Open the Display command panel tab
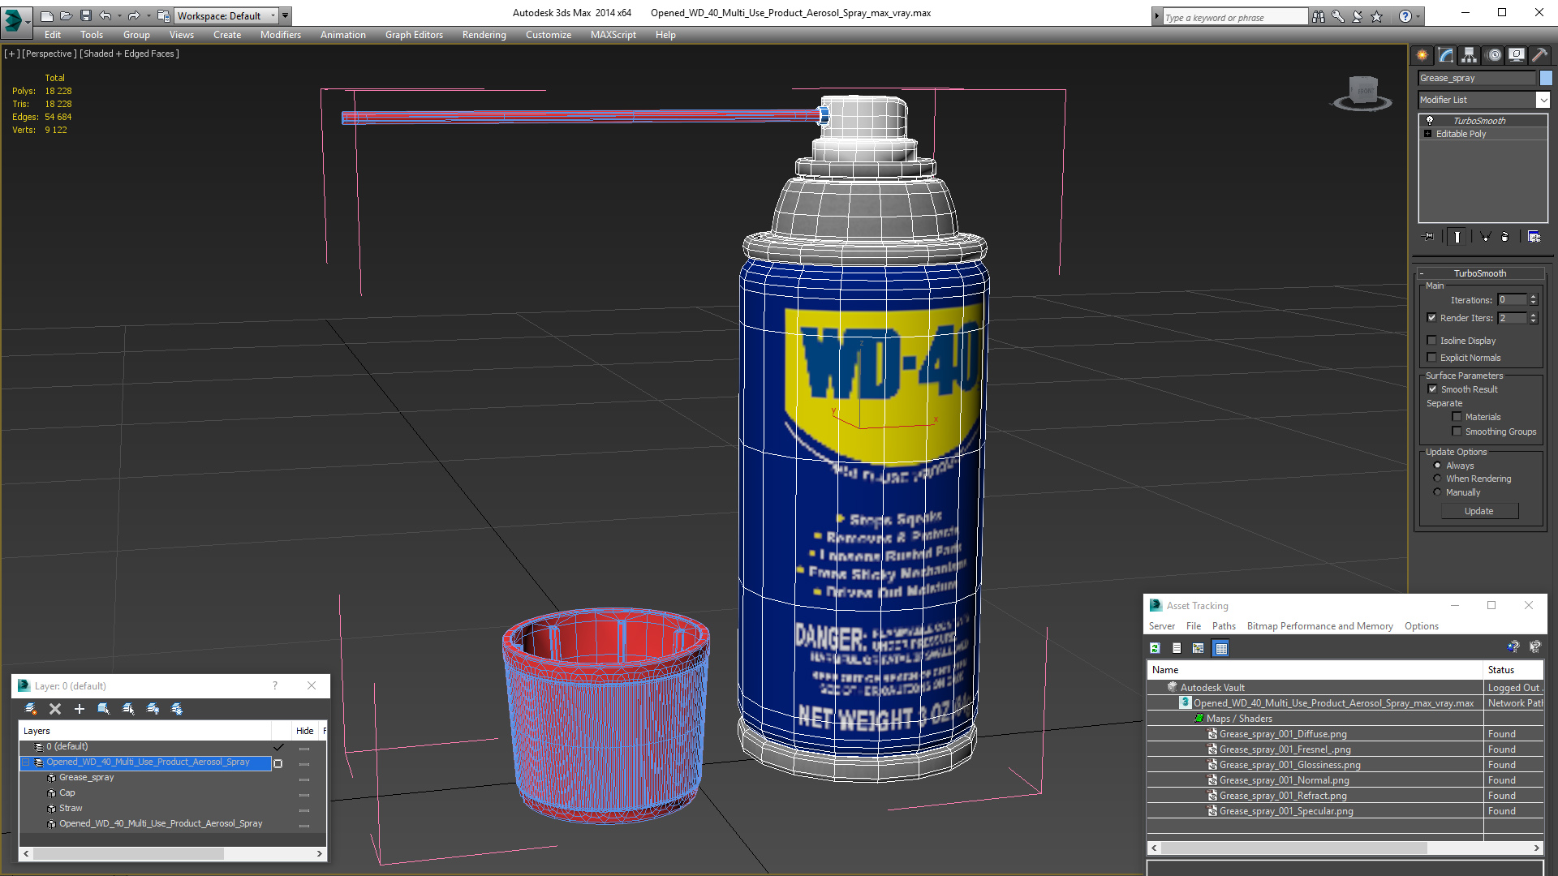 point(1516,55)
